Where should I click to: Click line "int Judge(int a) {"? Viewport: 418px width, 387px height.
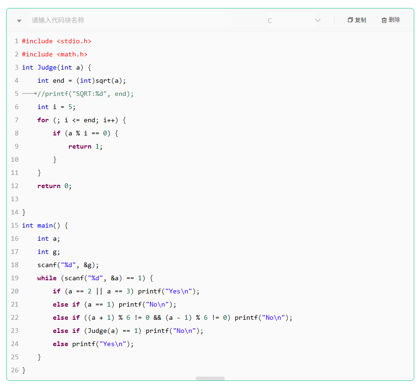tap(56, 67)
